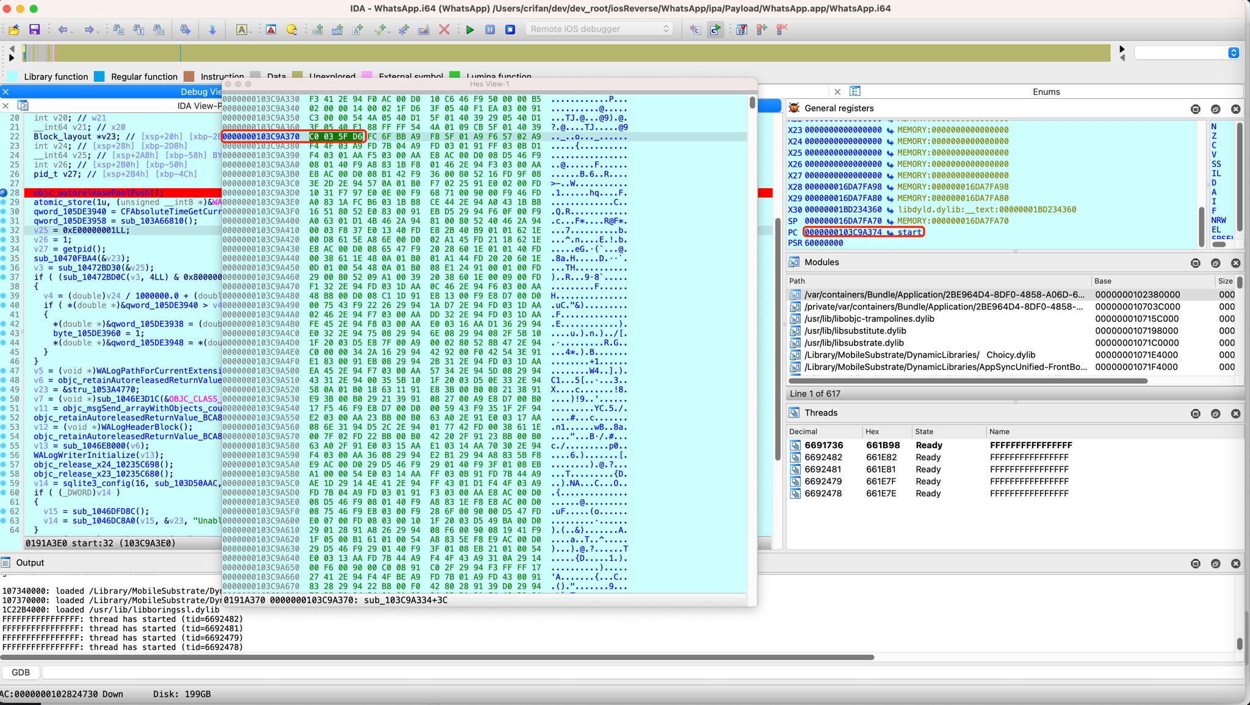Open a file with the folder icon
Viewport: 1250px width, 705px height.
[14, 29]
